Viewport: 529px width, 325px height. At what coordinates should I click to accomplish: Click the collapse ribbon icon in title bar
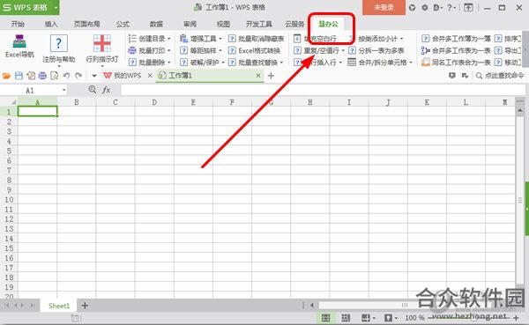point(468,7)
